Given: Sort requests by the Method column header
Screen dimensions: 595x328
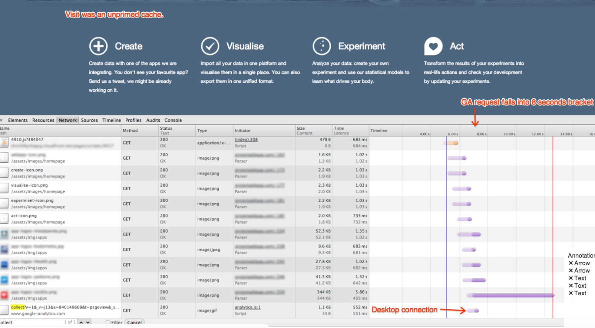Looking at the screenshot, I should tap(139, 130).
